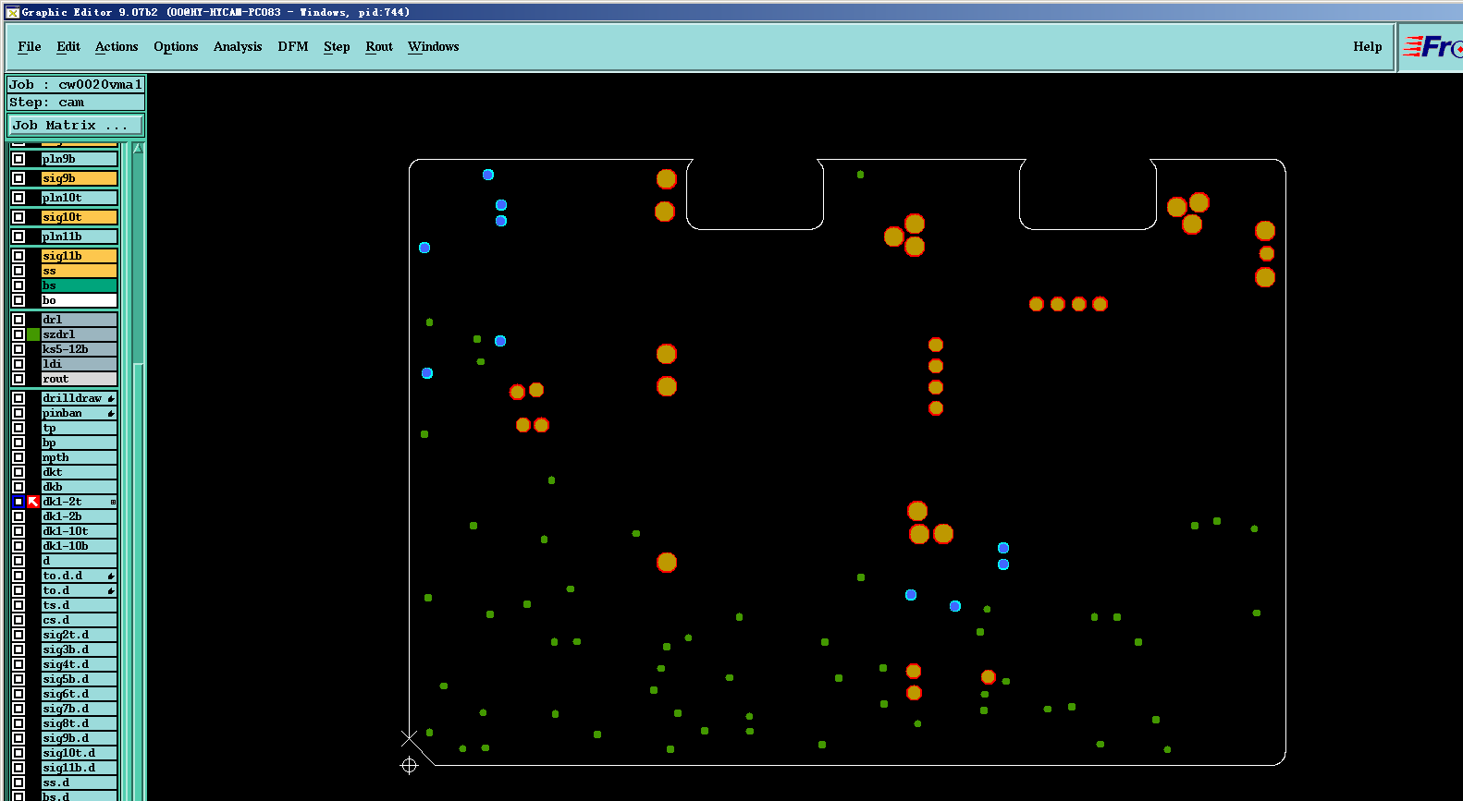Click the Step cam field
1463x801 pixels.
(x=76, y=103)
